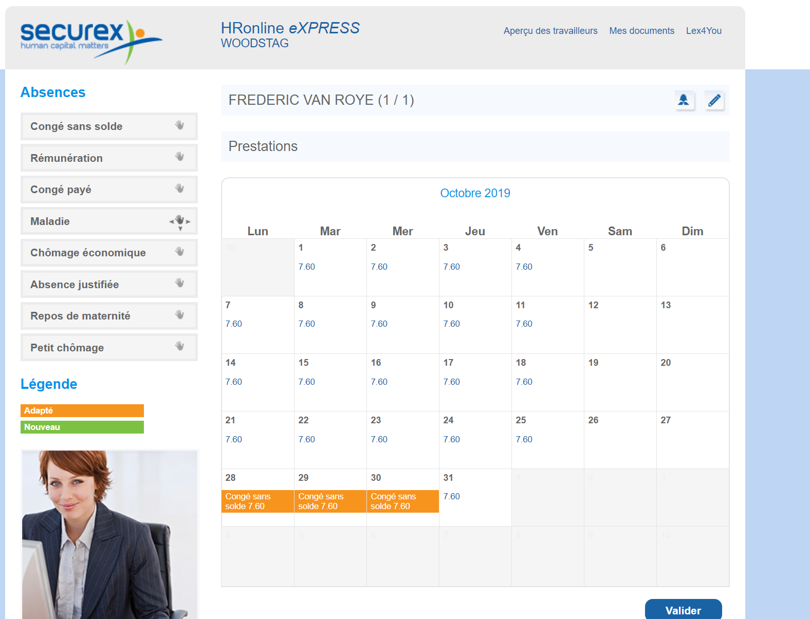Click the pencil edit icon
The image size is (810, 619).
pos(714,100)
